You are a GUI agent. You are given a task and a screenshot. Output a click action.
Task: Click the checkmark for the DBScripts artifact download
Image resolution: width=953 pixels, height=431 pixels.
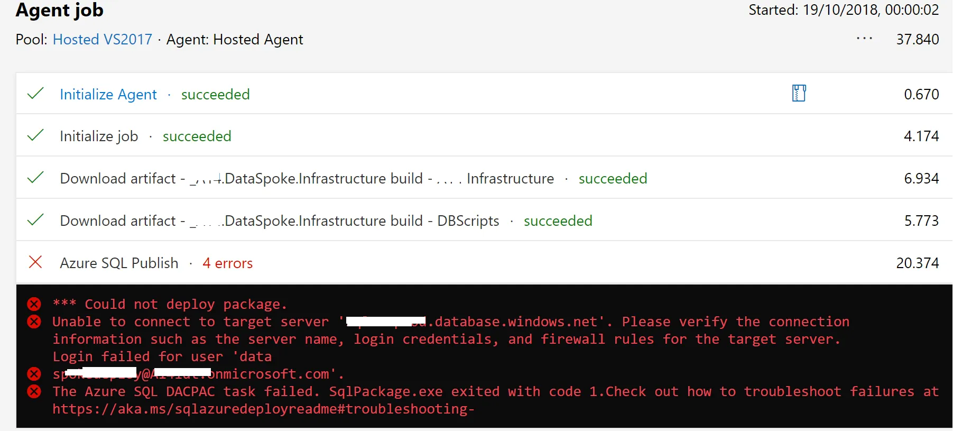click(35, 220)
